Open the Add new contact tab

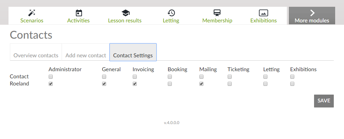coord(86,55)
